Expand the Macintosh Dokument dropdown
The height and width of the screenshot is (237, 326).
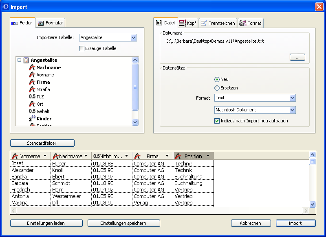(x=292, y=110)
